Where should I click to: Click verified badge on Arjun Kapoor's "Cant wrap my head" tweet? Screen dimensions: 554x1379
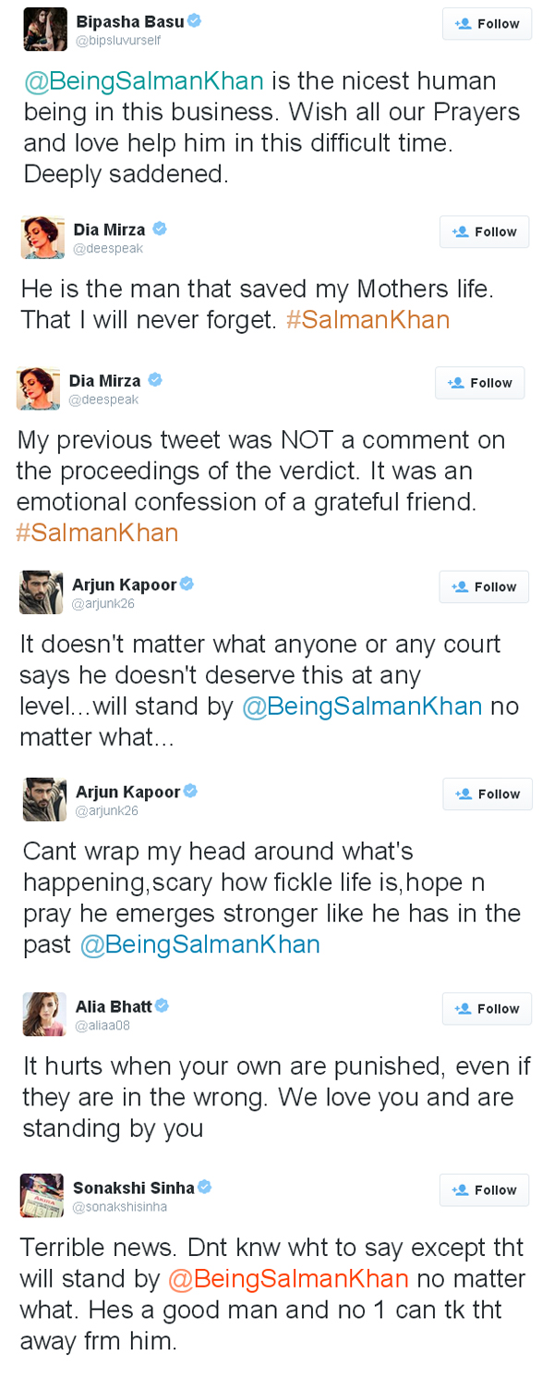point(190,791)
